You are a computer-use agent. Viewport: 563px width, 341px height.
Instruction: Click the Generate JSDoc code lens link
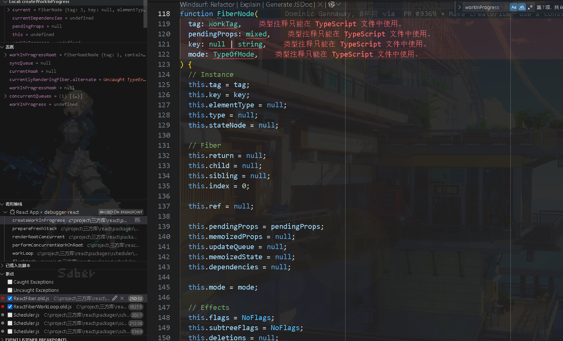click(289, 5)
